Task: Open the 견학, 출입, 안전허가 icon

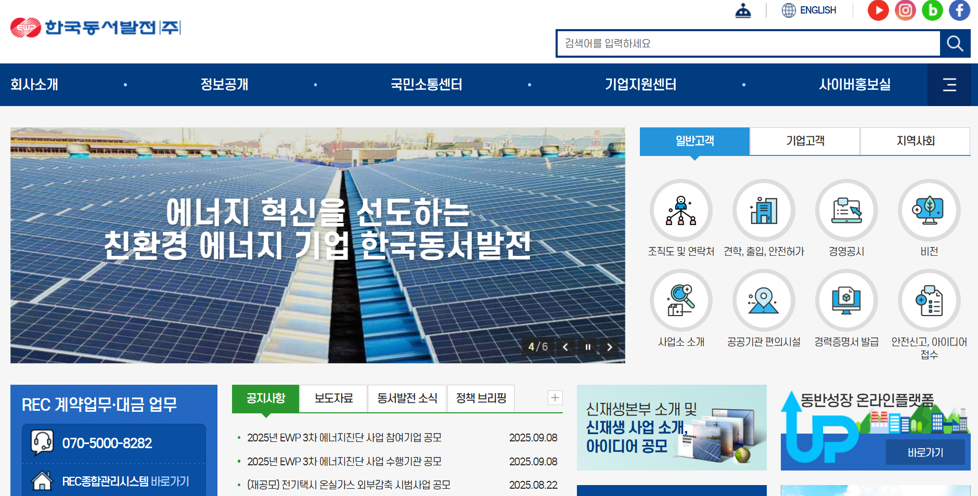Action: coord(764,211)
